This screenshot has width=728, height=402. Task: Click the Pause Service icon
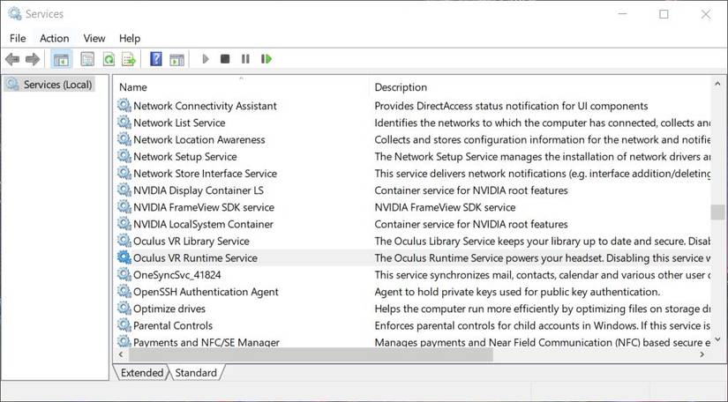[x=245, y=59]
